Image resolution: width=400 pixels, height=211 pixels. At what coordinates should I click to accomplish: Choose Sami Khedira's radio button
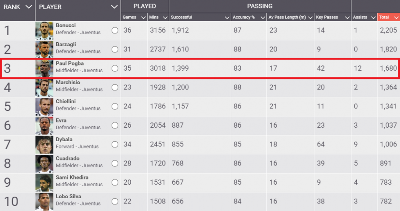tap(115, 182)
